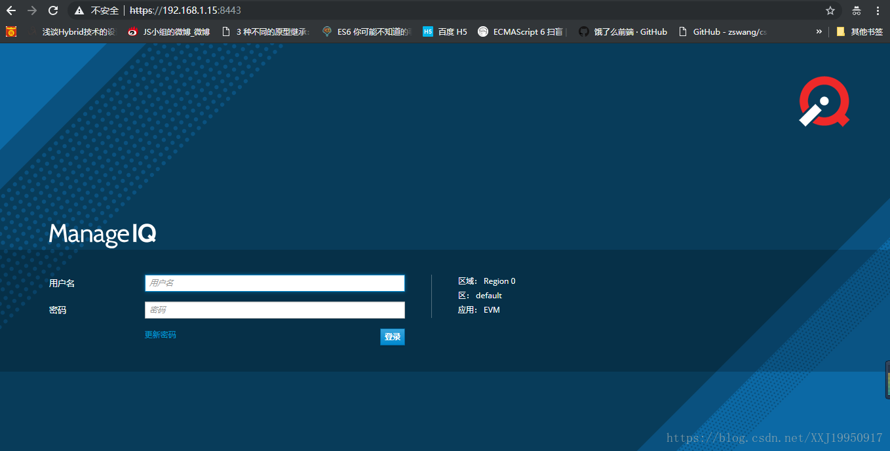Click the 不安全 security label
Viewport: 890px width, 451px height.
click(105, 11)
